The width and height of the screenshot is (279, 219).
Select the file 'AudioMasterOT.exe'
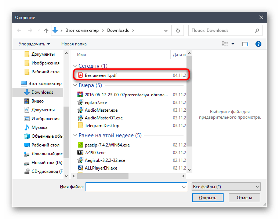pos(131,118)
